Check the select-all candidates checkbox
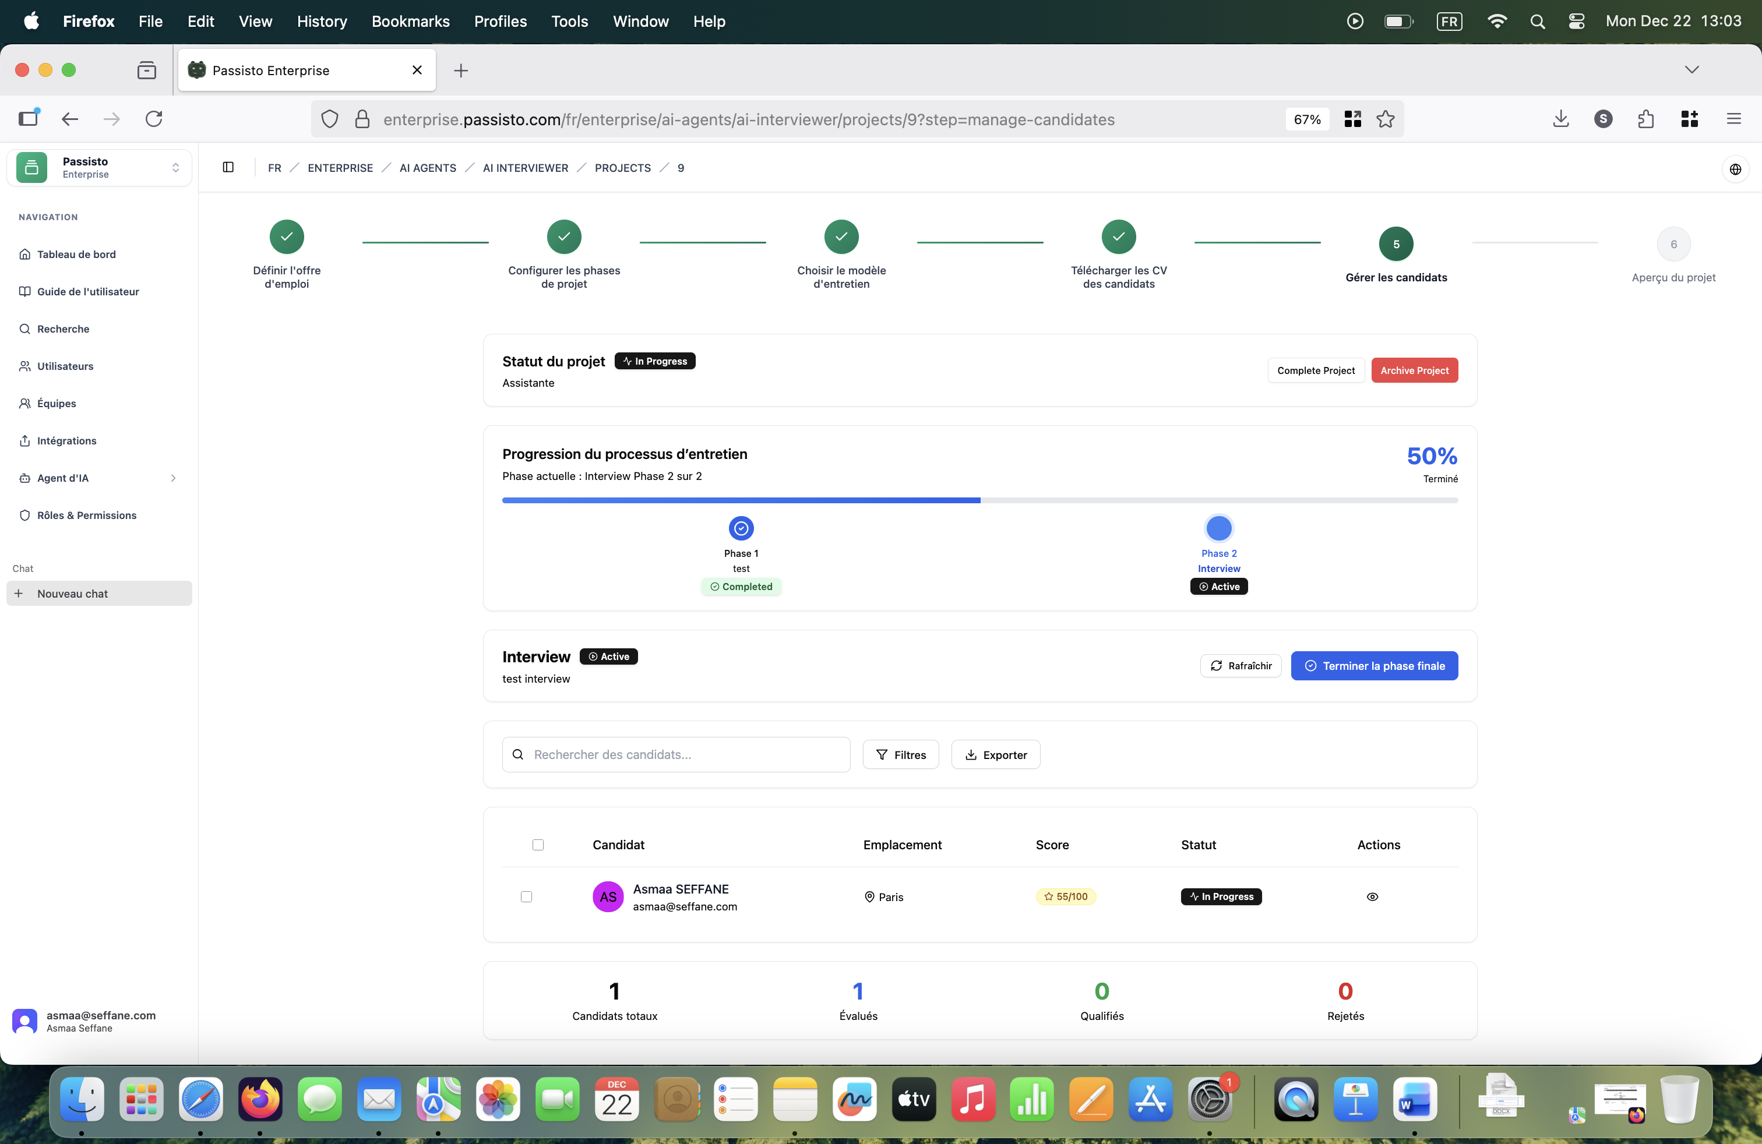The image size is (1762, 1144). point(538,844)
